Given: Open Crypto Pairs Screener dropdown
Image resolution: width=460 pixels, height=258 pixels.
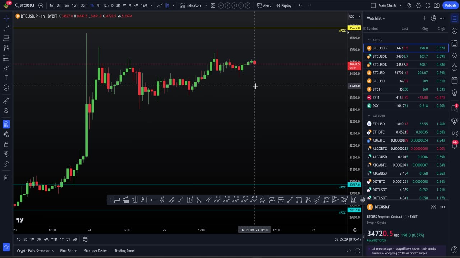Looking at the screenshot, I should 35,251.
